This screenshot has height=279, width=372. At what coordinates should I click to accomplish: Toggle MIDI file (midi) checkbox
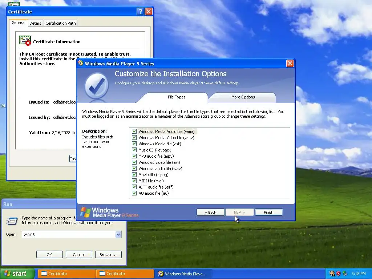coord(134,181)
